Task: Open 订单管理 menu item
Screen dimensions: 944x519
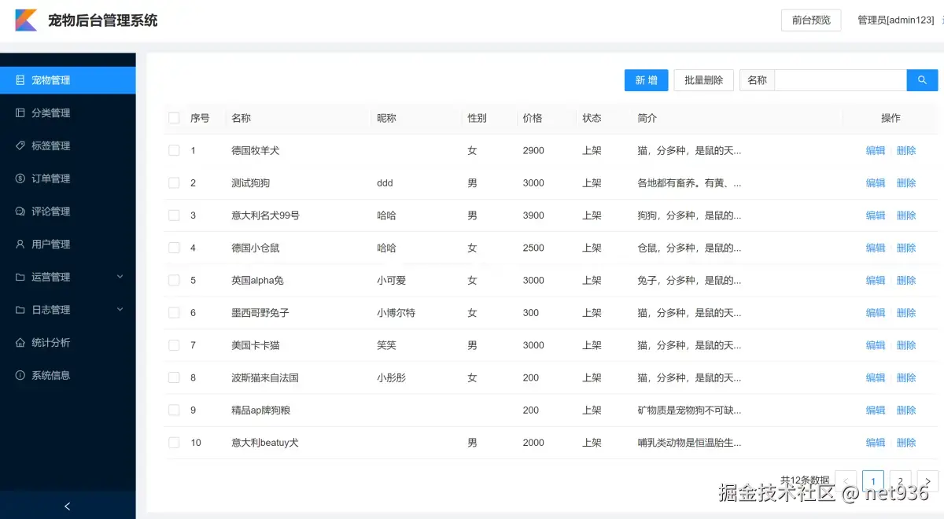Action: (x=68, y=179)
